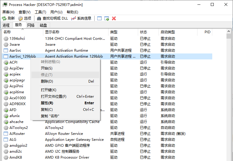Click the vertical scrollbar of services list
This screenshot has width=233, height=161.
click(x=229, y=89)
